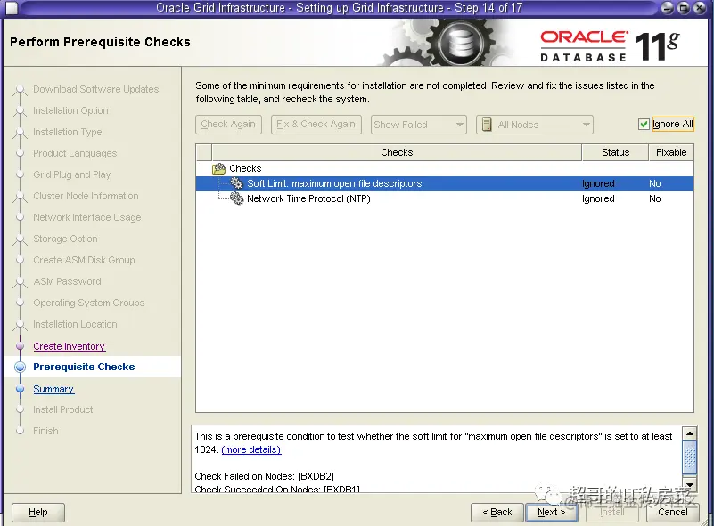Click the Download Software Updates step

(x=95, y=89)
